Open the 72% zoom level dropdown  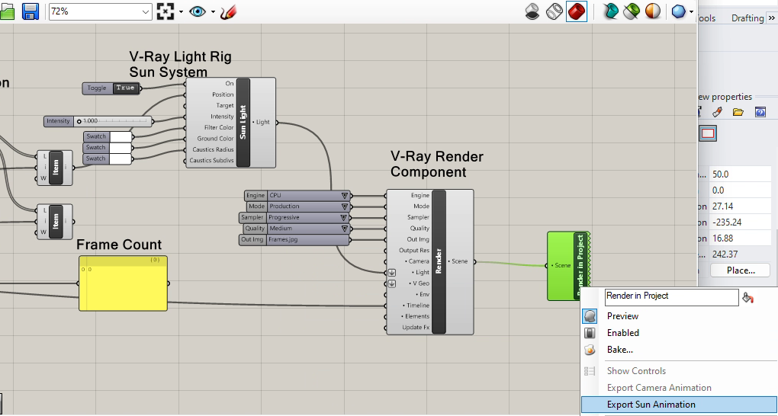coord(146,12)
